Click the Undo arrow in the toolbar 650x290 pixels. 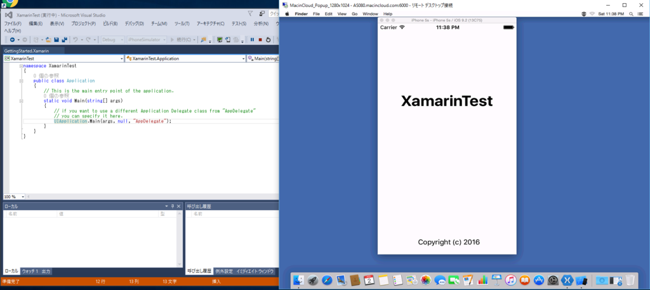pyautogui.click(x=76, y=40)
